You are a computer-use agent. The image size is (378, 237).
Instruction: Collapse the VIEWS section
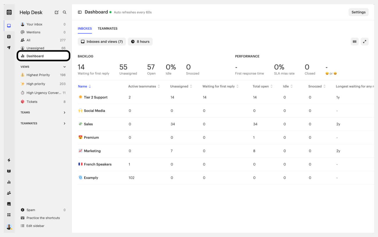[64, 67]
